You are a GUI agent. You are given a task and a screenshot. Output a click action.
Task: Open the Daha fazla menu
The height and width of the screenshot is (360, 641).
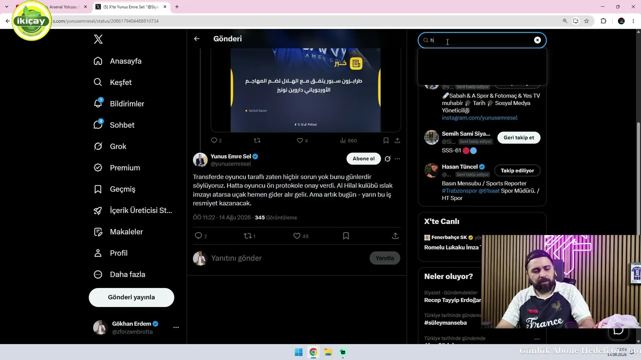point(119,274)
